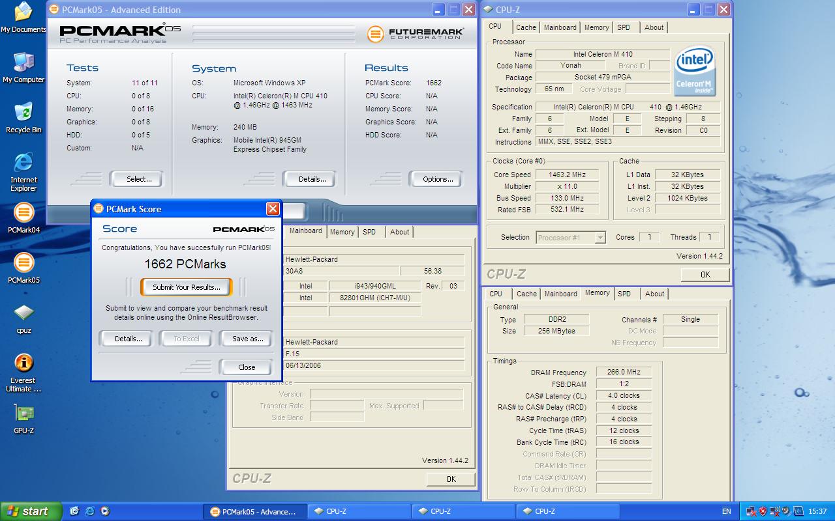
Task: Open My Computer desktop icon
Action: [23, 68]
